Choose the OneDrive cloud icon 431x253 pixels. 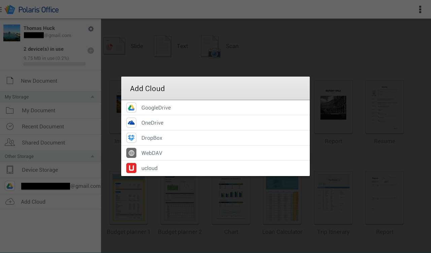point(131,123)
